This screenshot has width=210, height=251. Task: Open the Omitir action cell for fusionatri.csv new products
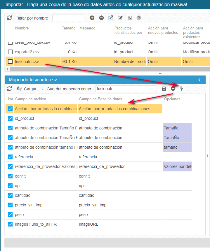(153, 62)
